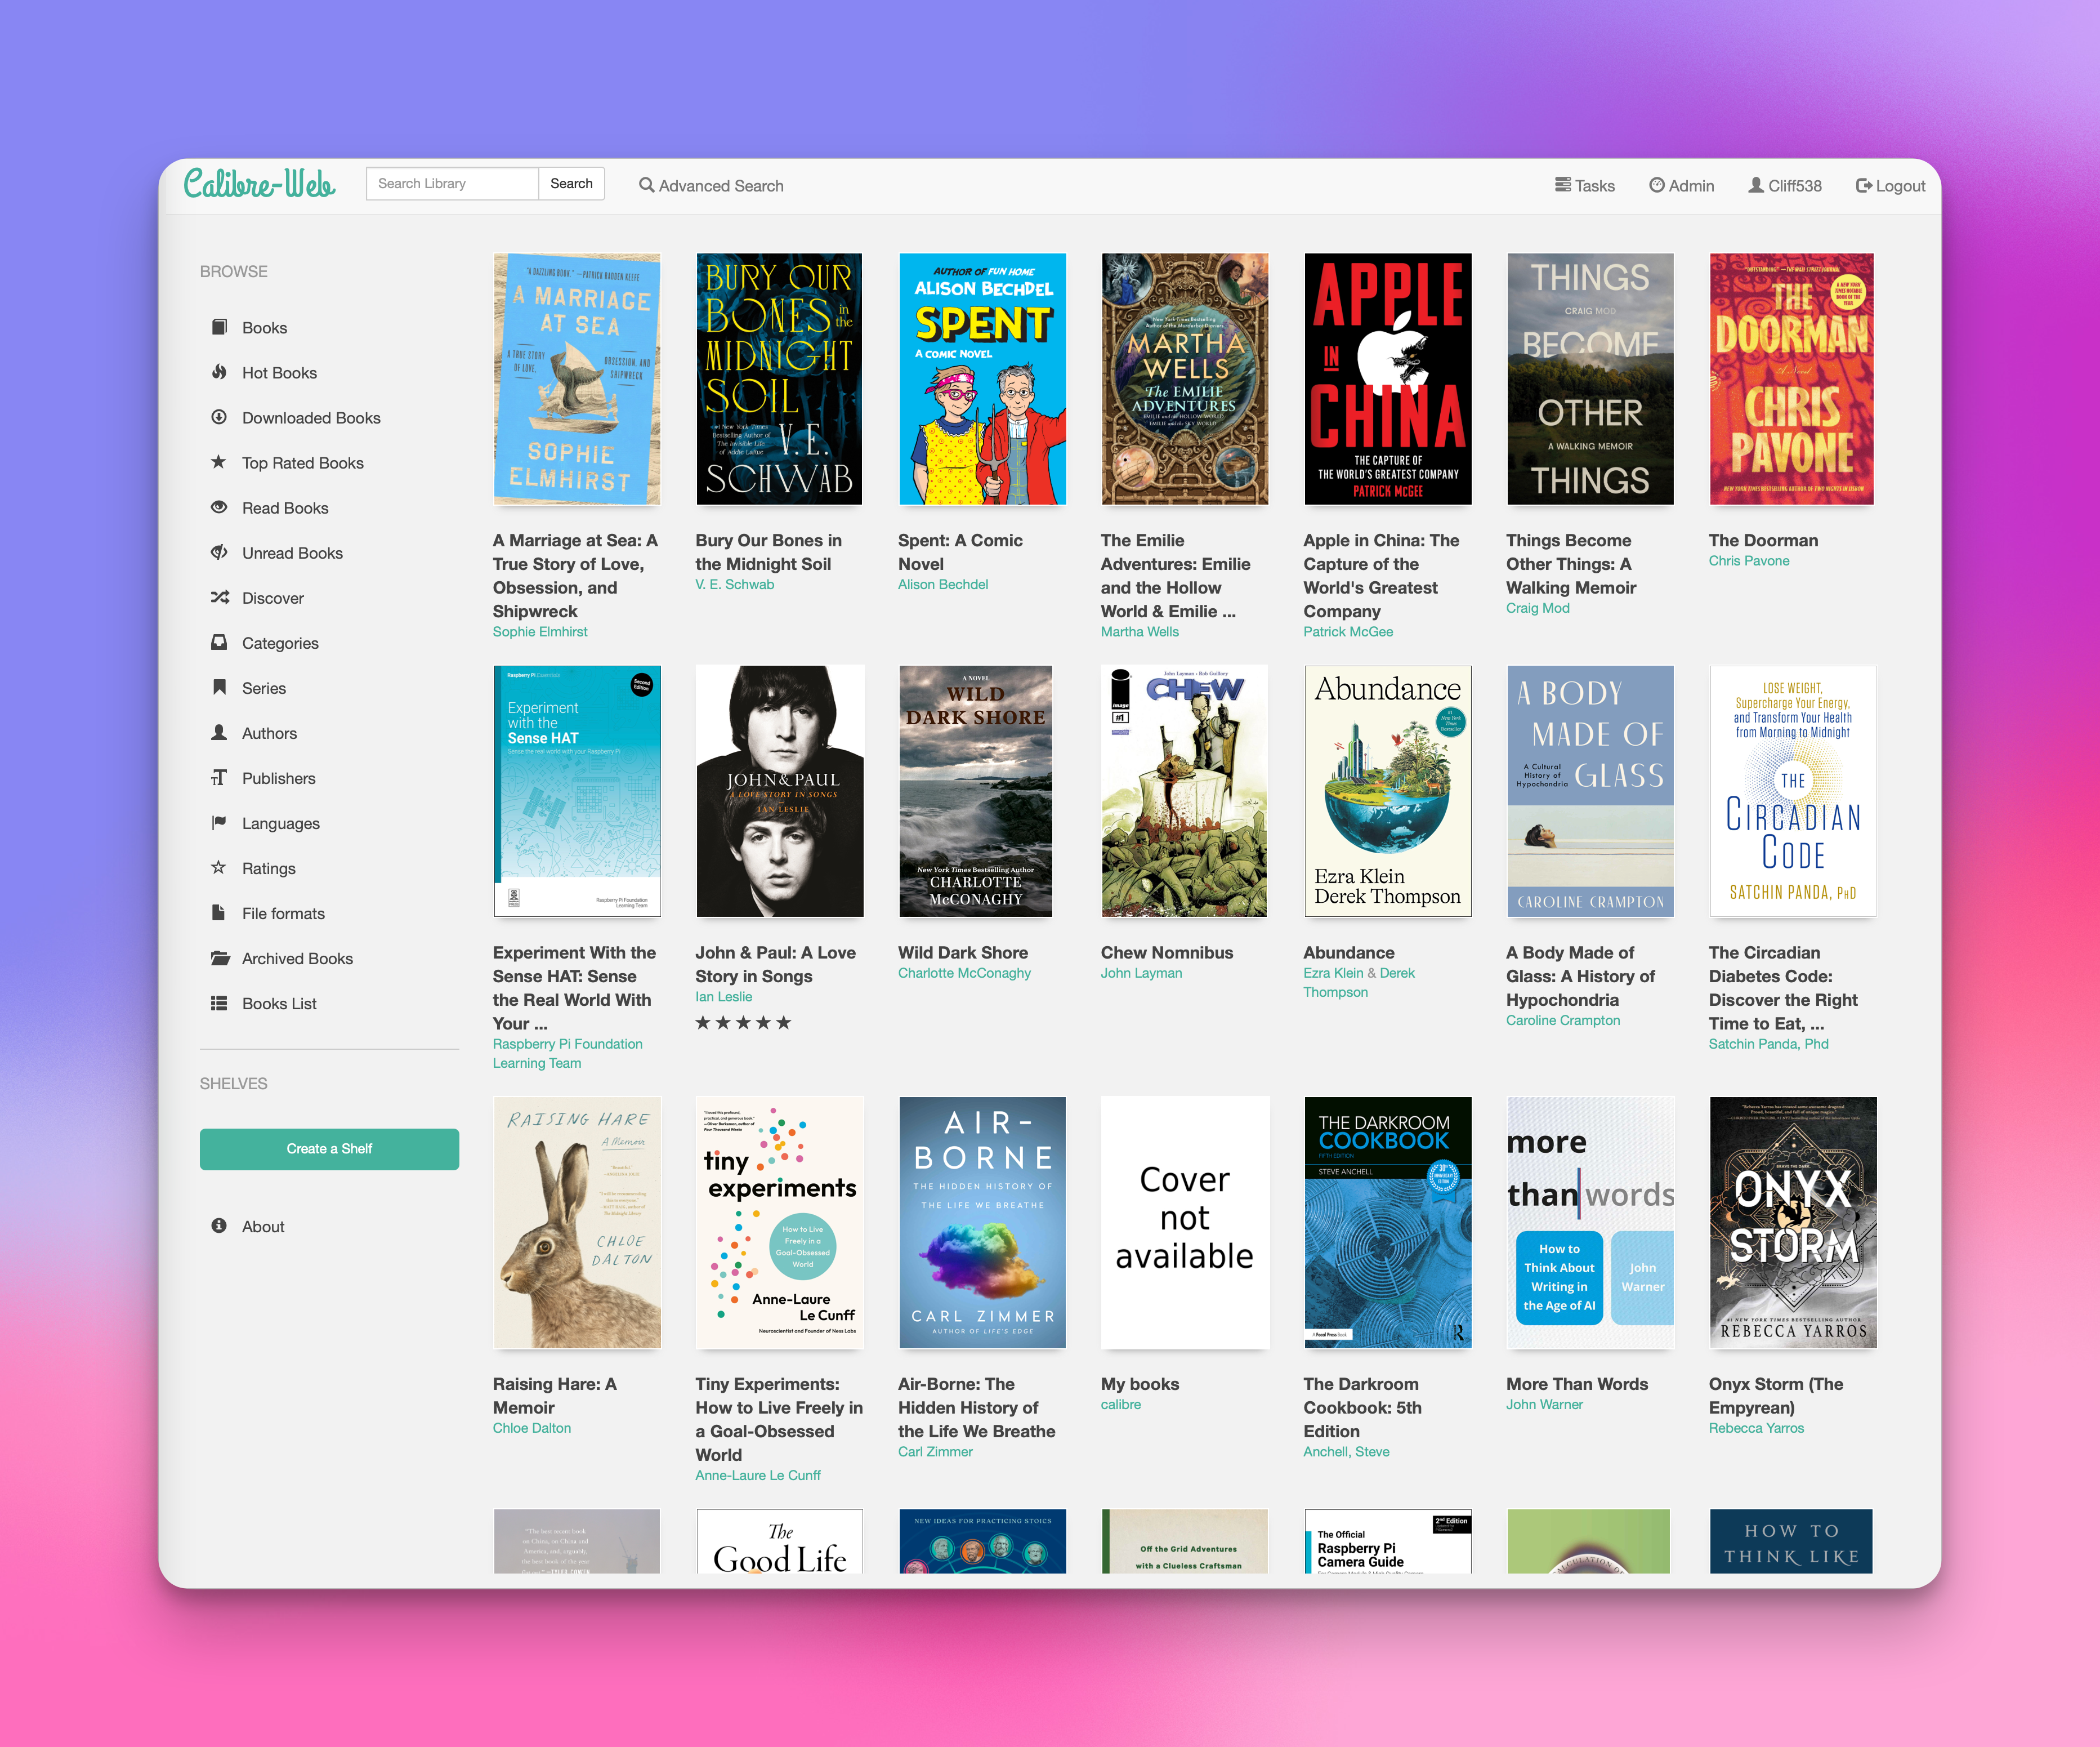The height and width of the screenshot is (1747, 2100).
Task: Click the Downloaded Books download icon
Action: (x=219, y=417)
